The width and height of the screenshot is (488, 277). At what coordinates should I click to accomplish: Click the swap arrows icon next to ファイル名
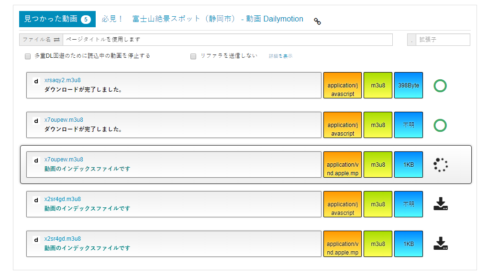tap(56, 40)
